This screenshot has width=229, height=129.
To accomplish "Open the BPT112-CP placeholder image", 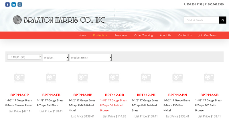I will click(19, 77).
